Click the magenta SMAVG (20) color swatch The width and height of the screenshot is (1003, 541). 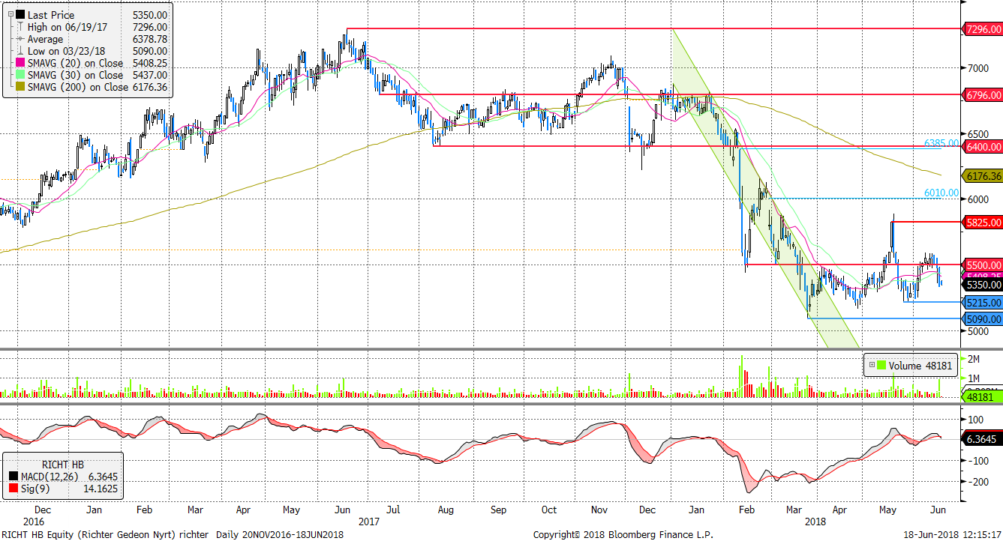coord(20,63)
